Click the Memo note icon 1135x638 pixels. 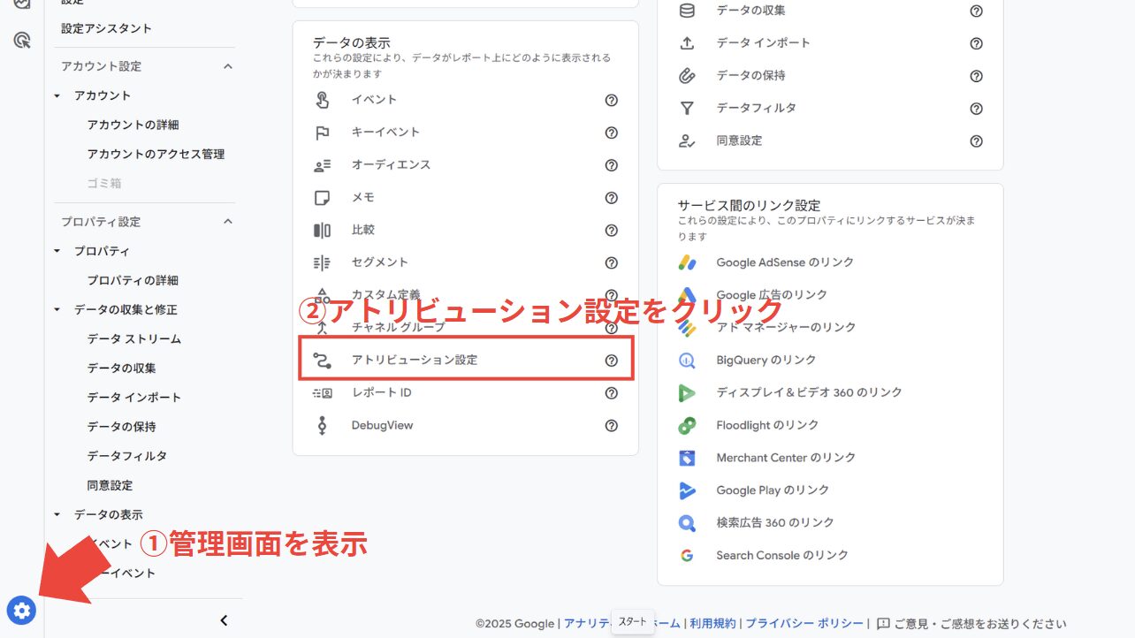point(322,198)
